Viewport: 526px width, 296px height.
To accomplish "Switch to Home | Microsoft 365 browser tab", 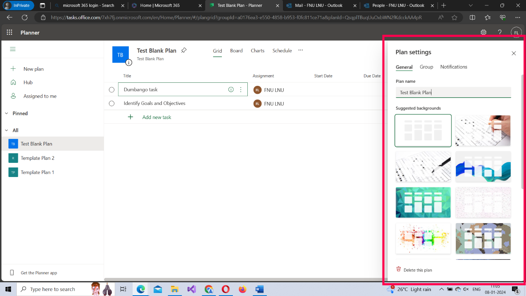I will [167, 5].
